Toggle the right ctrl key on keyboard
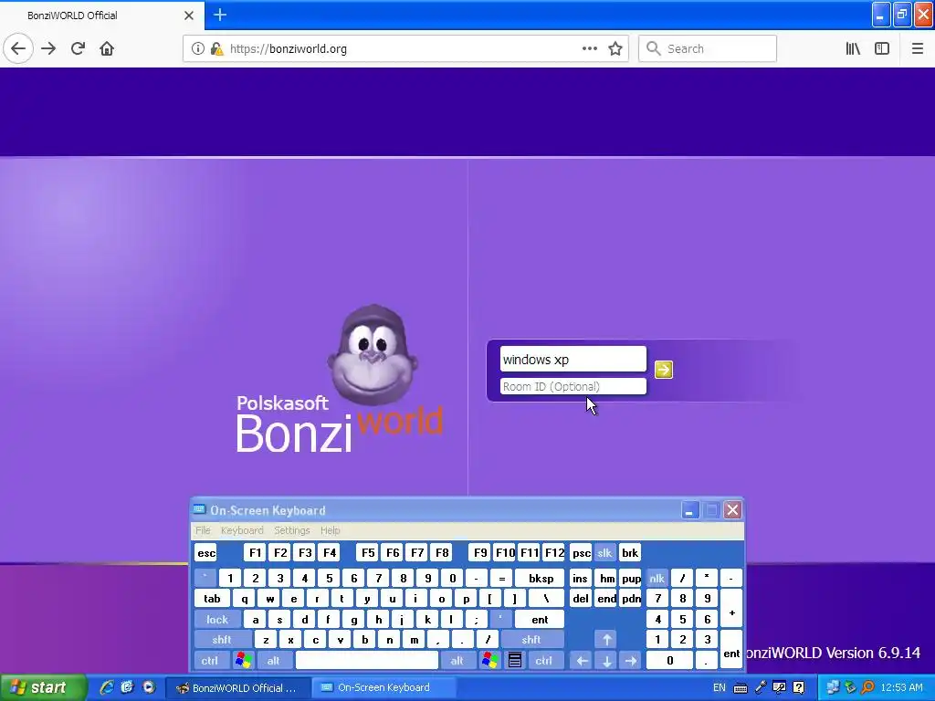Image resolution: width=935 pixels, height=701 pixels. (x=543, y=661)
